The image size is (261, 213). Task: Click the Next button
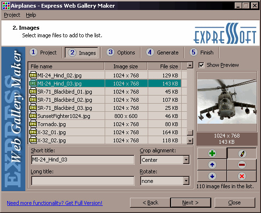[191, 202]
